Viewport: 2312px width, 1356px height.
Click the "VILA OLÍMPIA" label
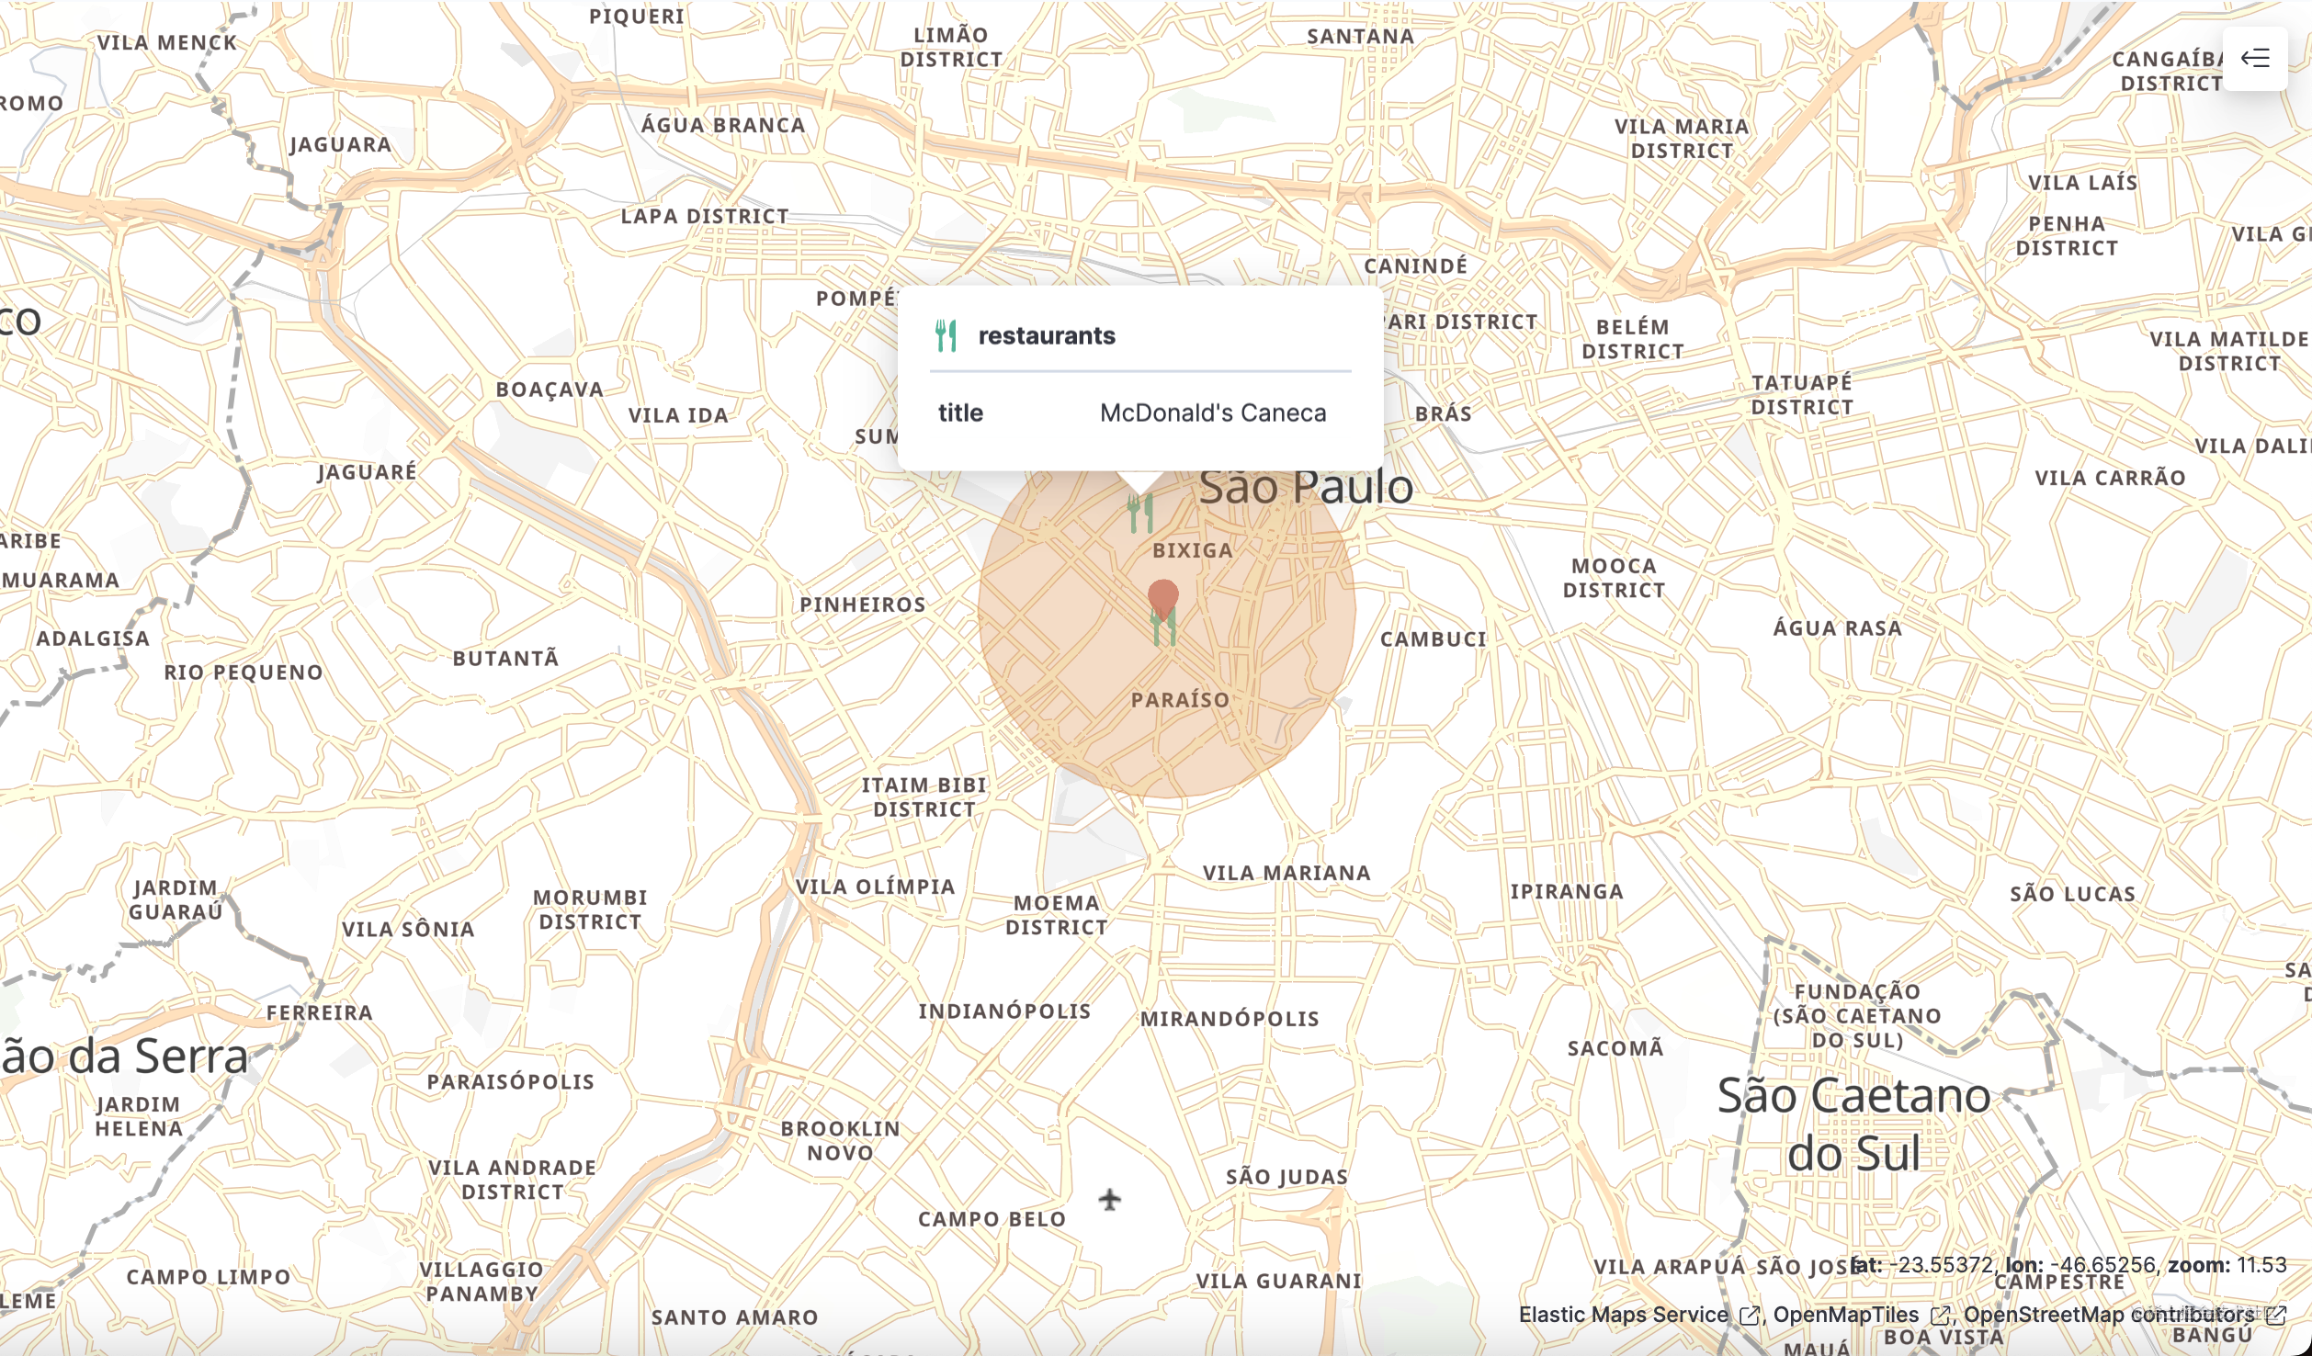876,887
